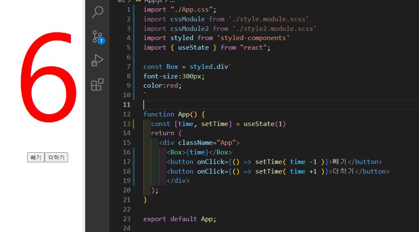
Task: Click the App.js breadcrumb item
Action: [153, 1]
